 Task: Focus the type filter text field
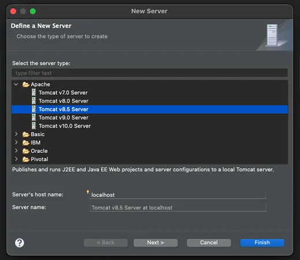(x=150, y=73)
